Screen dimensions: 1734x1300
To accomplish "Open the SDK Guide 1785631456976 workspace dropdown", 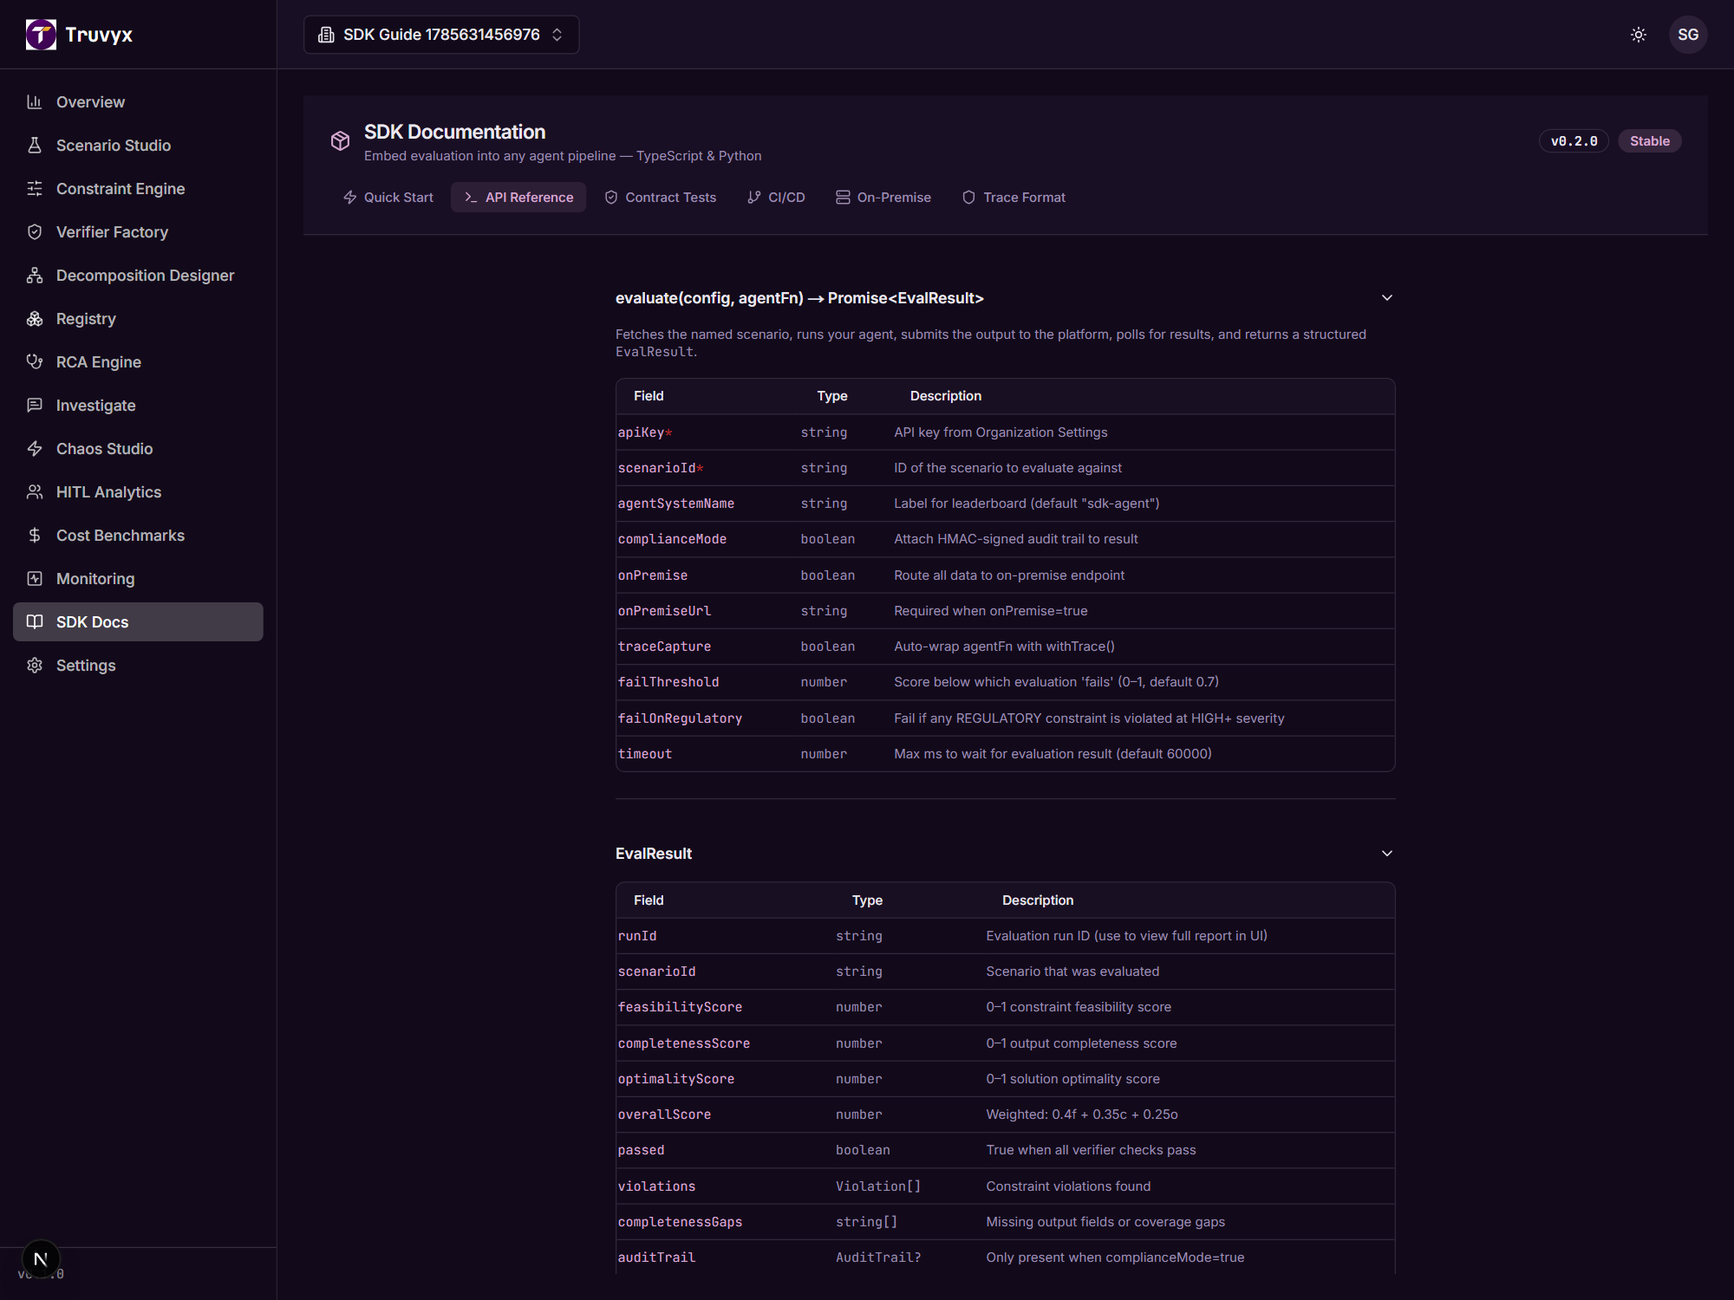I will (441, 35).
